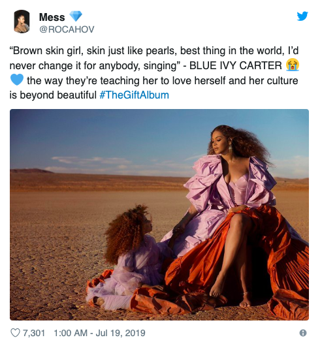Open the display name Mess
The height and width of the screenshot is (344, 322).
pos(52,17)
